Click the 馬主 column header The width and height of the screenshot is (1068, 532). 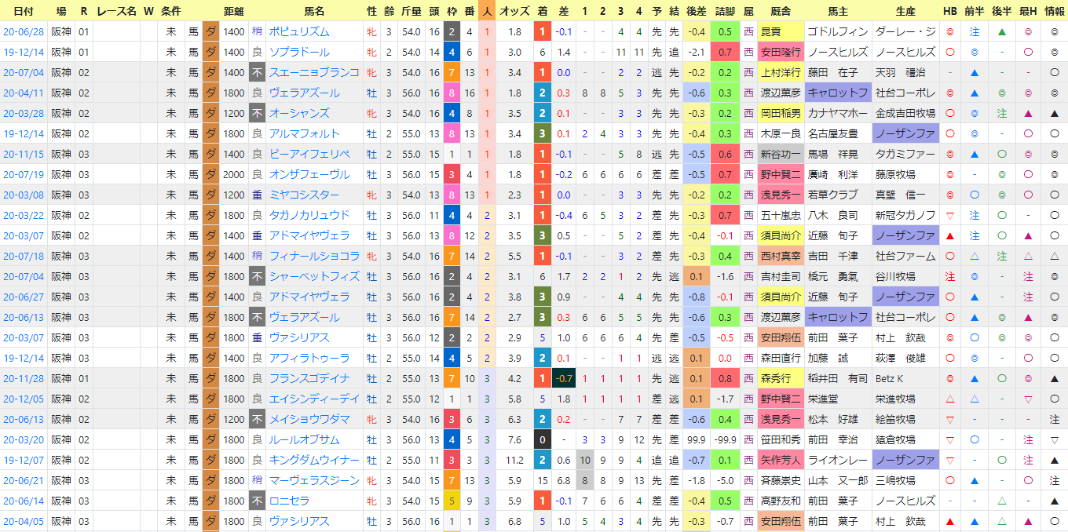click(838, 11)
